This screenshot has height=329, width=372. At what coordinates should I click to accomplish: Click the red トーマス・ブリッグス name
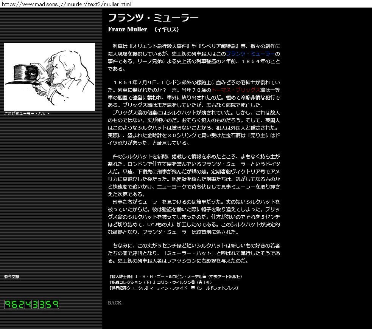tap(235, 90)
